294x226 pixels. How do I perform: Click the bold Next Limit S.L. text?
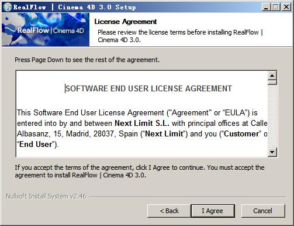tap(142, 123)
